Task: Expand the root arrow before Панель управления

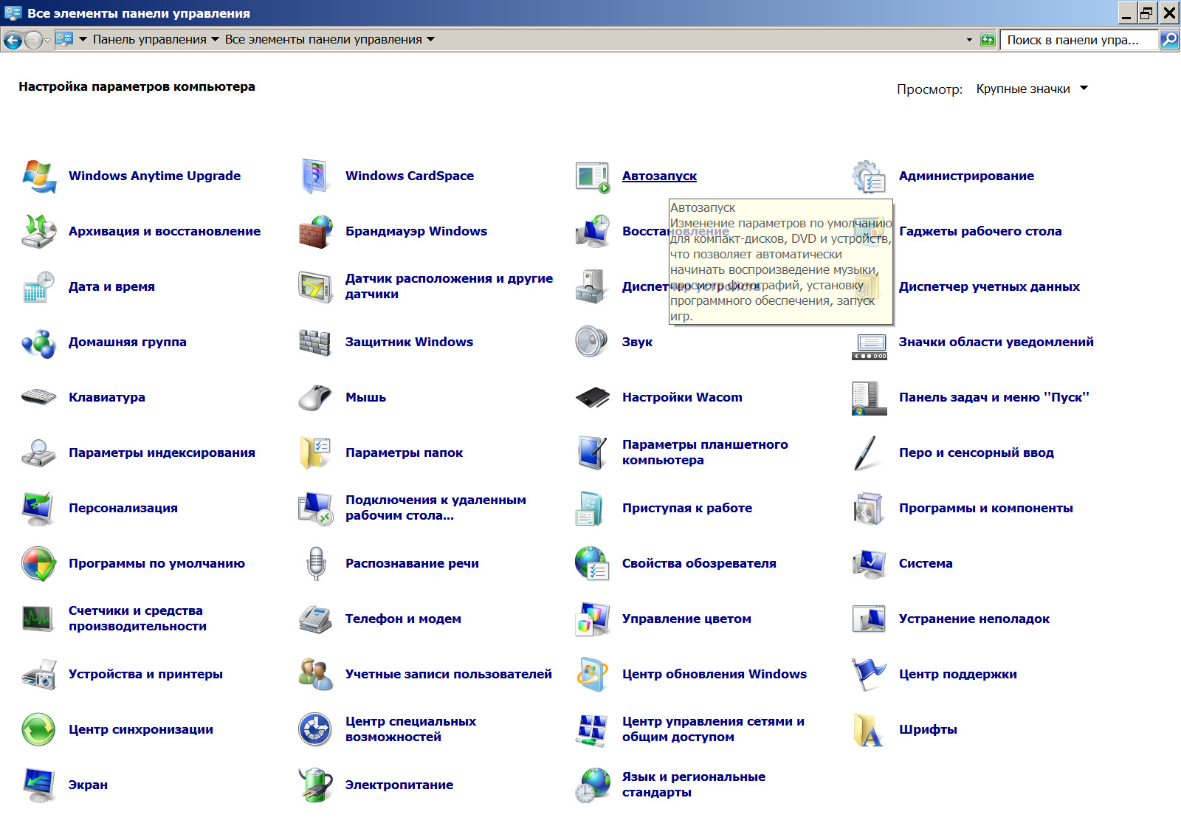Action: [x=83, y=40]
